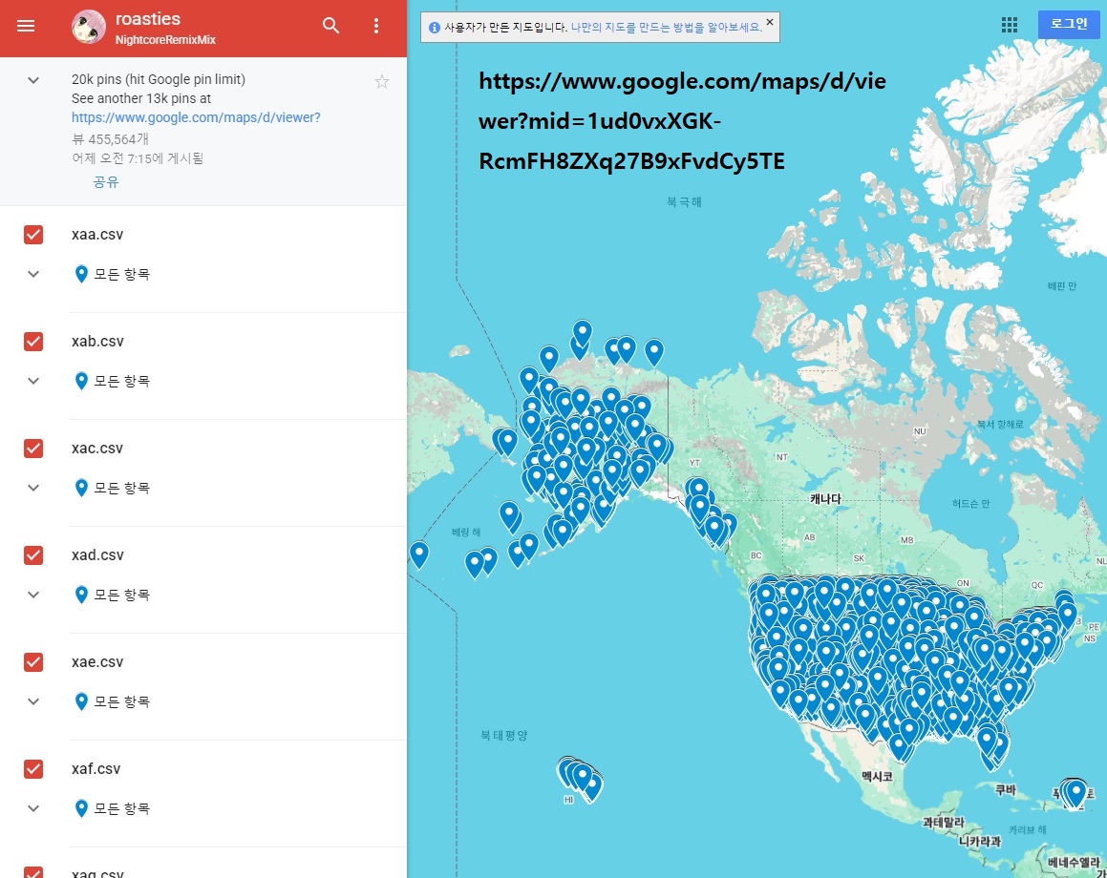Click the xad.csv layer title
Viewport: 1107px width, 878px height.
click(x=97, y=555)
